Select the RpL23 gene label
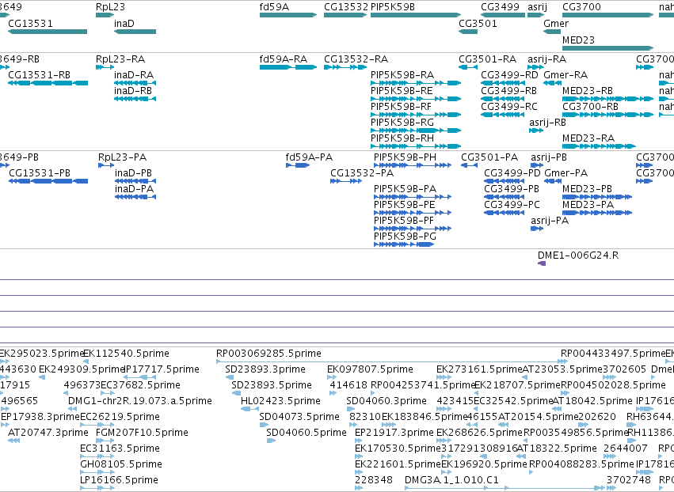The image size is (674, 492). coord(110,7)
